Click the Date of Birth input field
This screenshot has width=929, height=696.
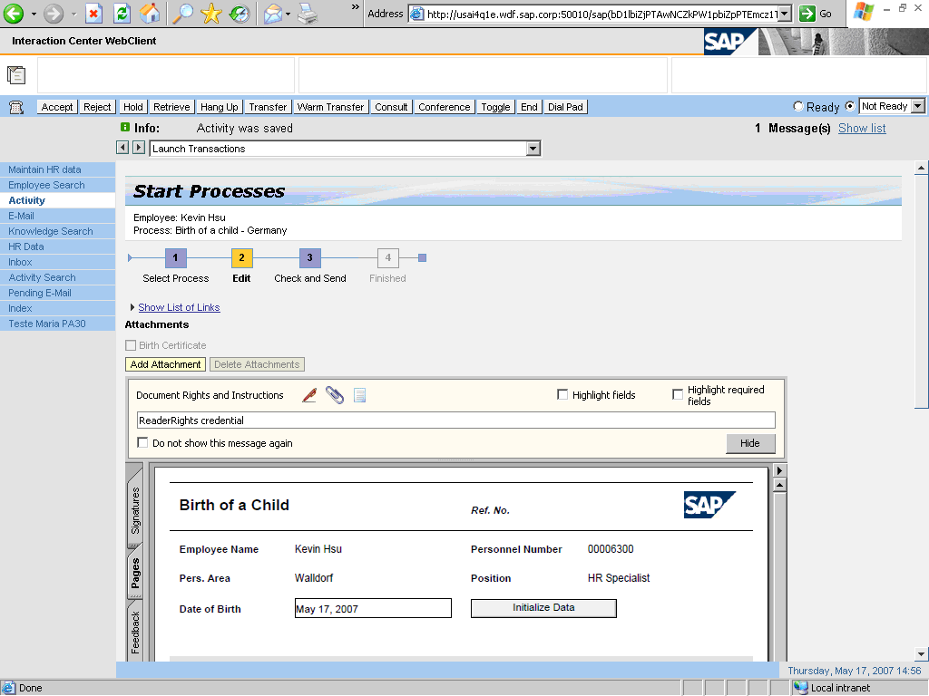point(373,609)
